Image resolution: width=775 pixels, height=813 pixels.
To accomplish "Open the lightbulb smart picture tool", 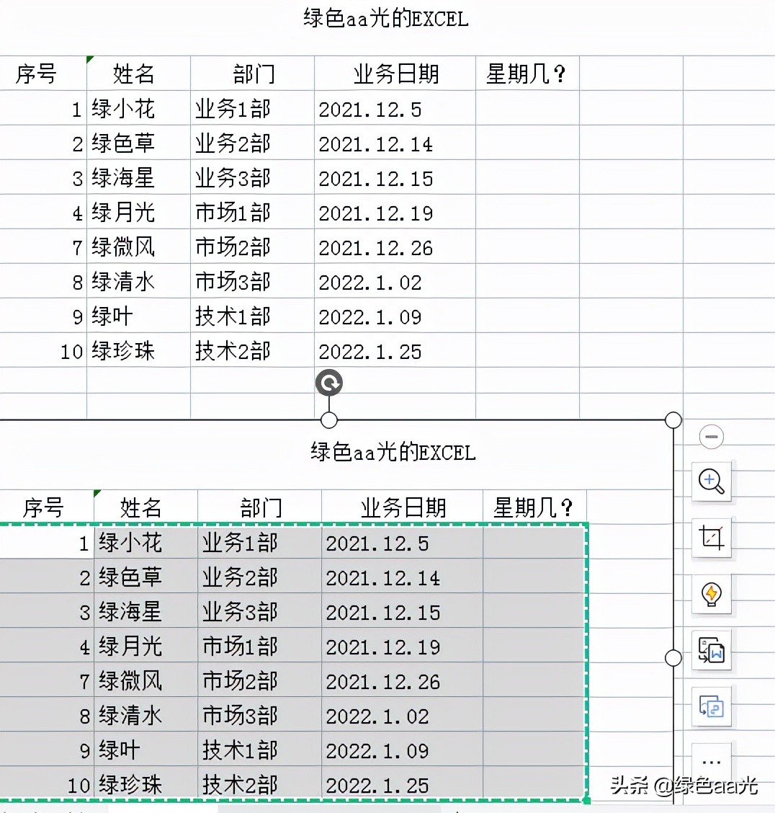I will pyautogui.click(x=712, y=594).
